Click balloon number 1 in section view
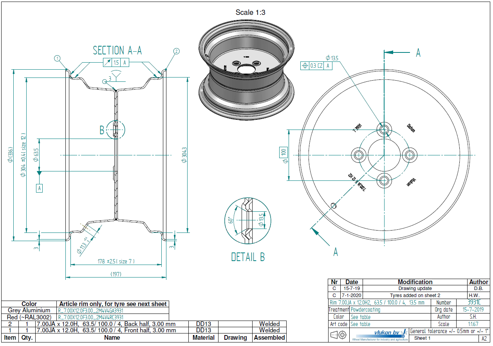The width and height of the screenshot is (493, 346). pos(57,59)
